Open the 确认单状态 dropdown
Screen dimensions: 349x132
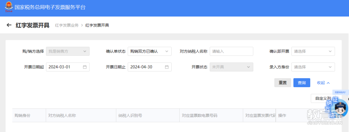(x=150, y=51)
